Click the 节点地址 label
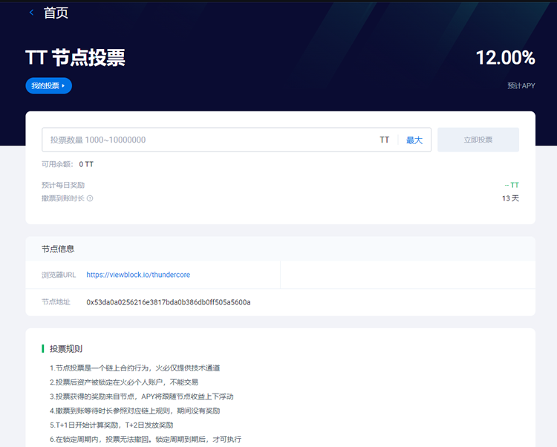Viewport: 557px width, 447px height. tap(56, 302)
